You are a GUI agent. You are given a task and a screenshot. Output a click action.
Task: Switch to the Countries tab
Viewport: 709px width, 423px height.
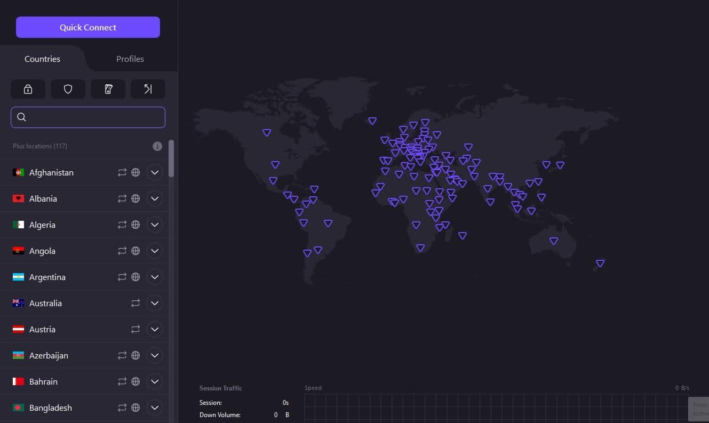(42, 59)
